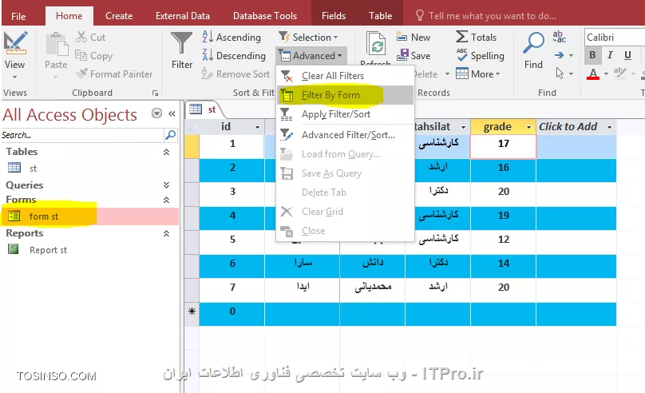Image resolution: width=645 pixels, height=393 pixels.
Task: Switch to the Database Tools tab
Action: point(265,16)
